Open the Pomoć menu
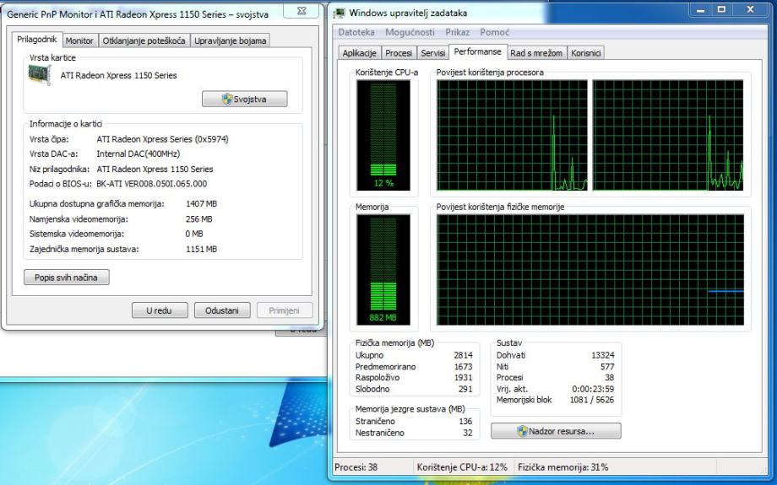 pos(495,32)
